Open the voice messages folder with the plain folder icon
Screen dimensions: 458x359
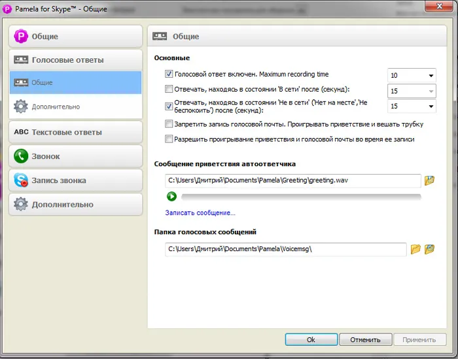coord(415,249)
